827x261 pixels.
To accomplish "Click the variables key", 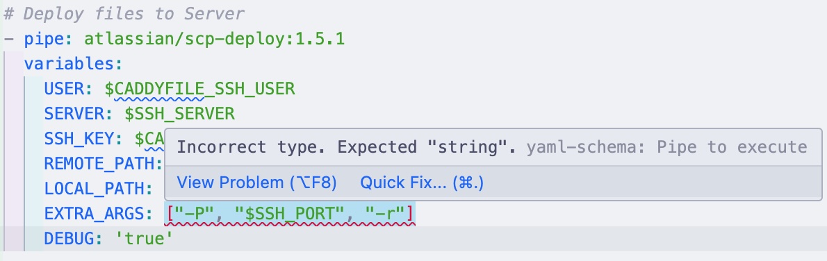I will click(x=69, y=64).
